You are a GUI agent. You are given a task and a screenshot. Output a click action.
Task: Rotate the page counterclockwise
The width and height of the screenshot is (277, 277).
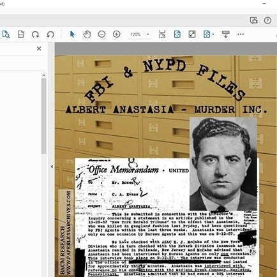click(x=50, y=34)
